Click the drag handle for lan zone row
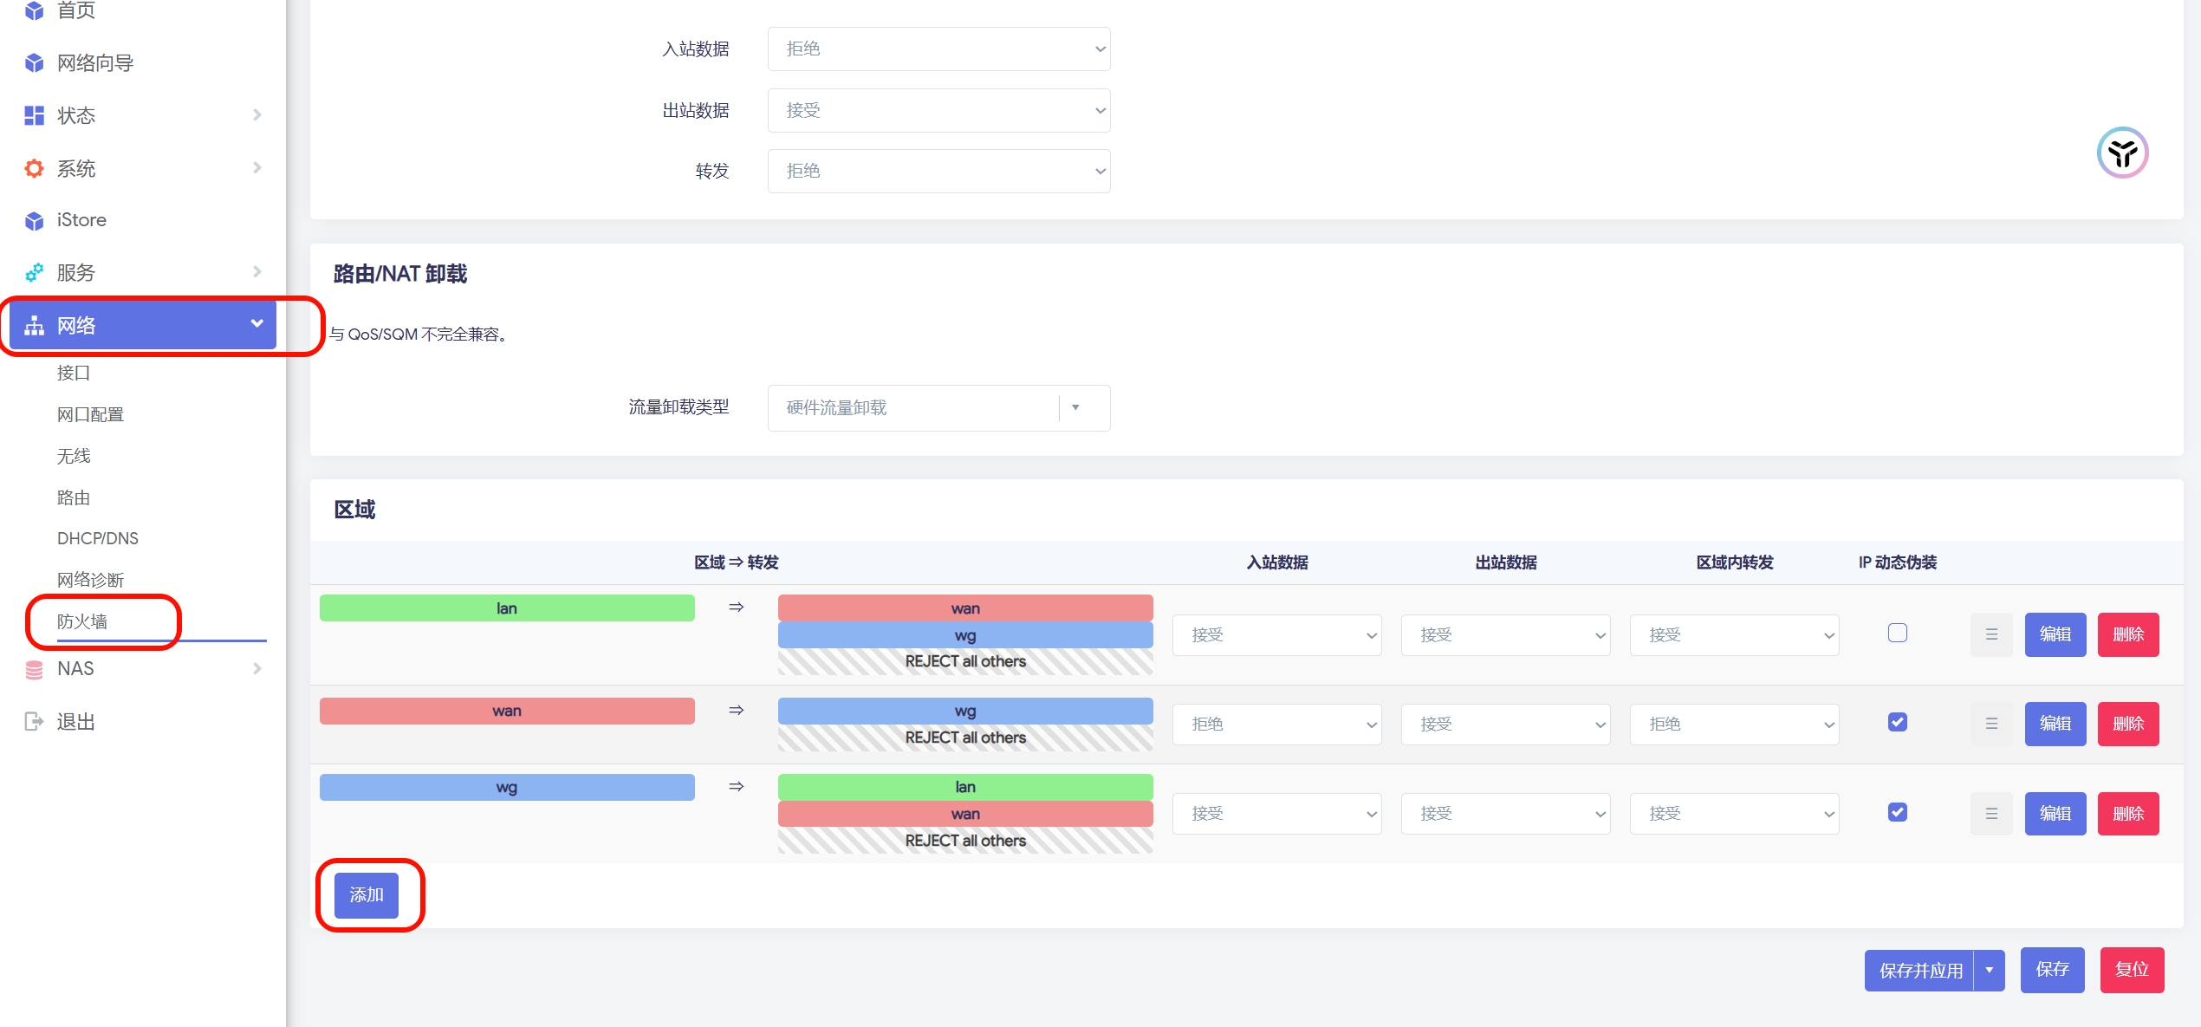The height and width of the screenshot is (1027, 2201). tap(1991, 634)
